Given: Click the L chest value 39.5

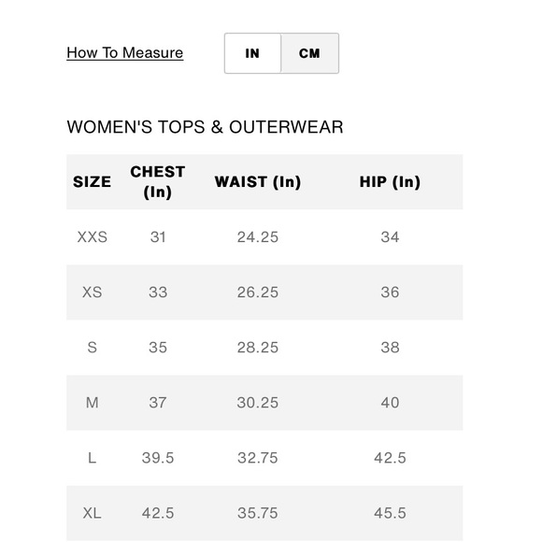Looking at the screenshot, I should pyautogui.click(x=158, y=458).
